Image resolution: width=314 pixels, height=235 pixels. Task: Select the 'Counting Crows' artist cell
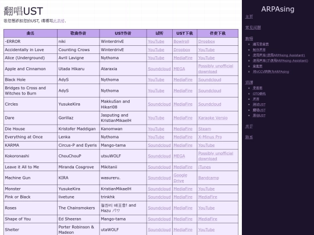point(78,50)
